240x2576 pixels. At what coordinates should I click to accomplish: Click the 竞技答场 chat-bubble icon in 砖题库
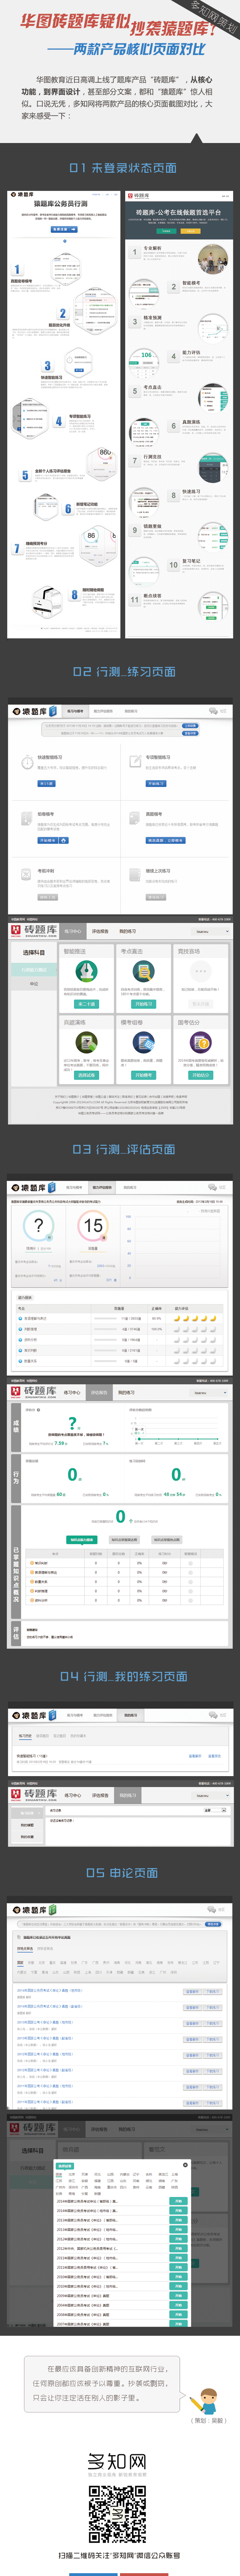tap(200, 971)
